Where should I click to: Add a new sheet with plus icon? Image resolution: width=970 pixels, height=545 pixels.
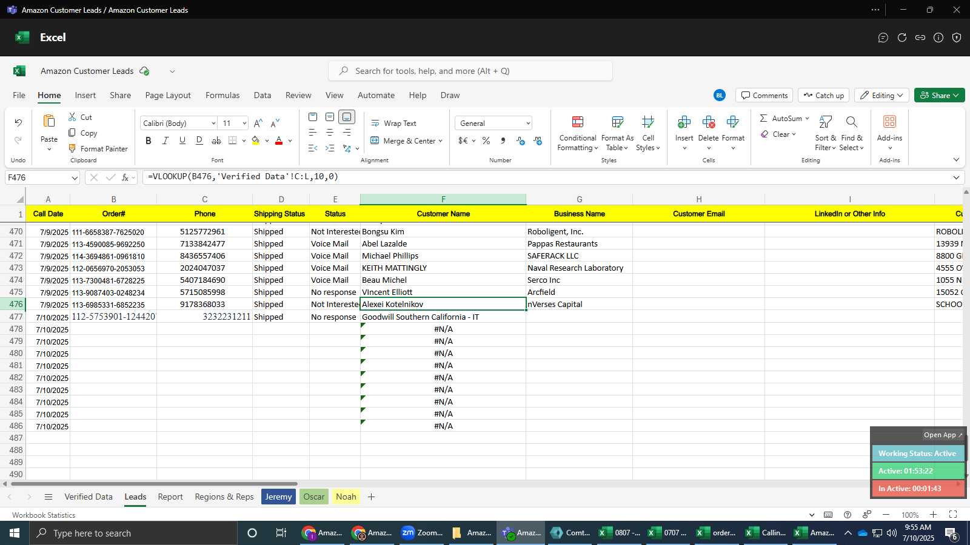pos(371,497)
